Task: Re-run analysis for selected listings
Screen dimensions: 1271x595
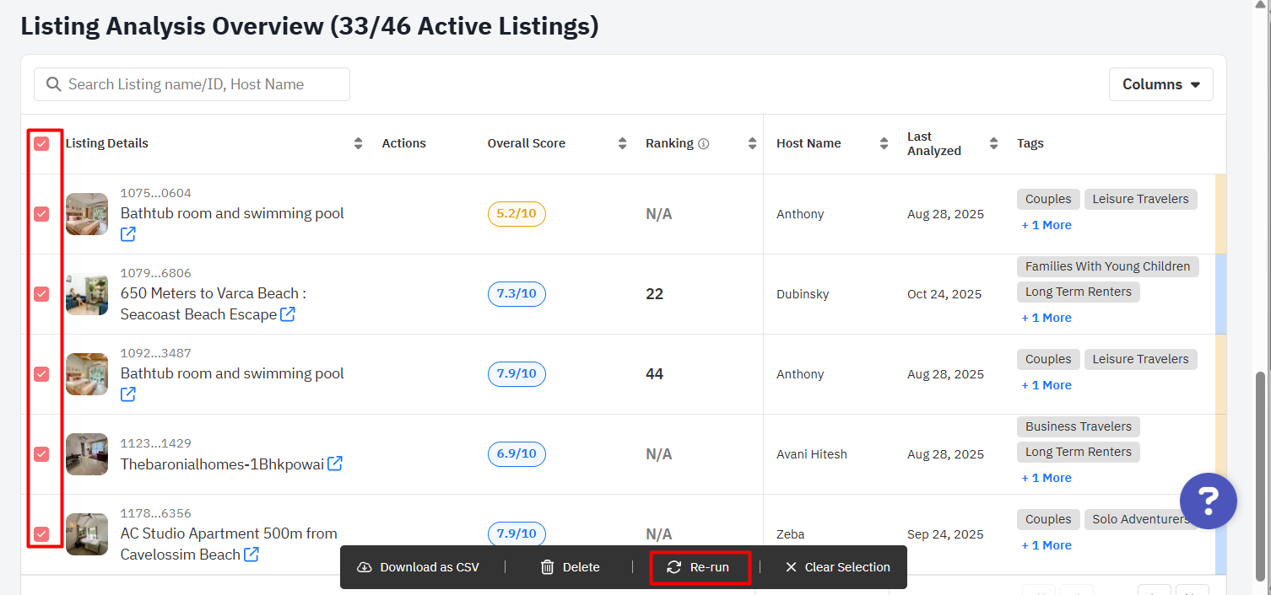Action: (x=699, y=567)
